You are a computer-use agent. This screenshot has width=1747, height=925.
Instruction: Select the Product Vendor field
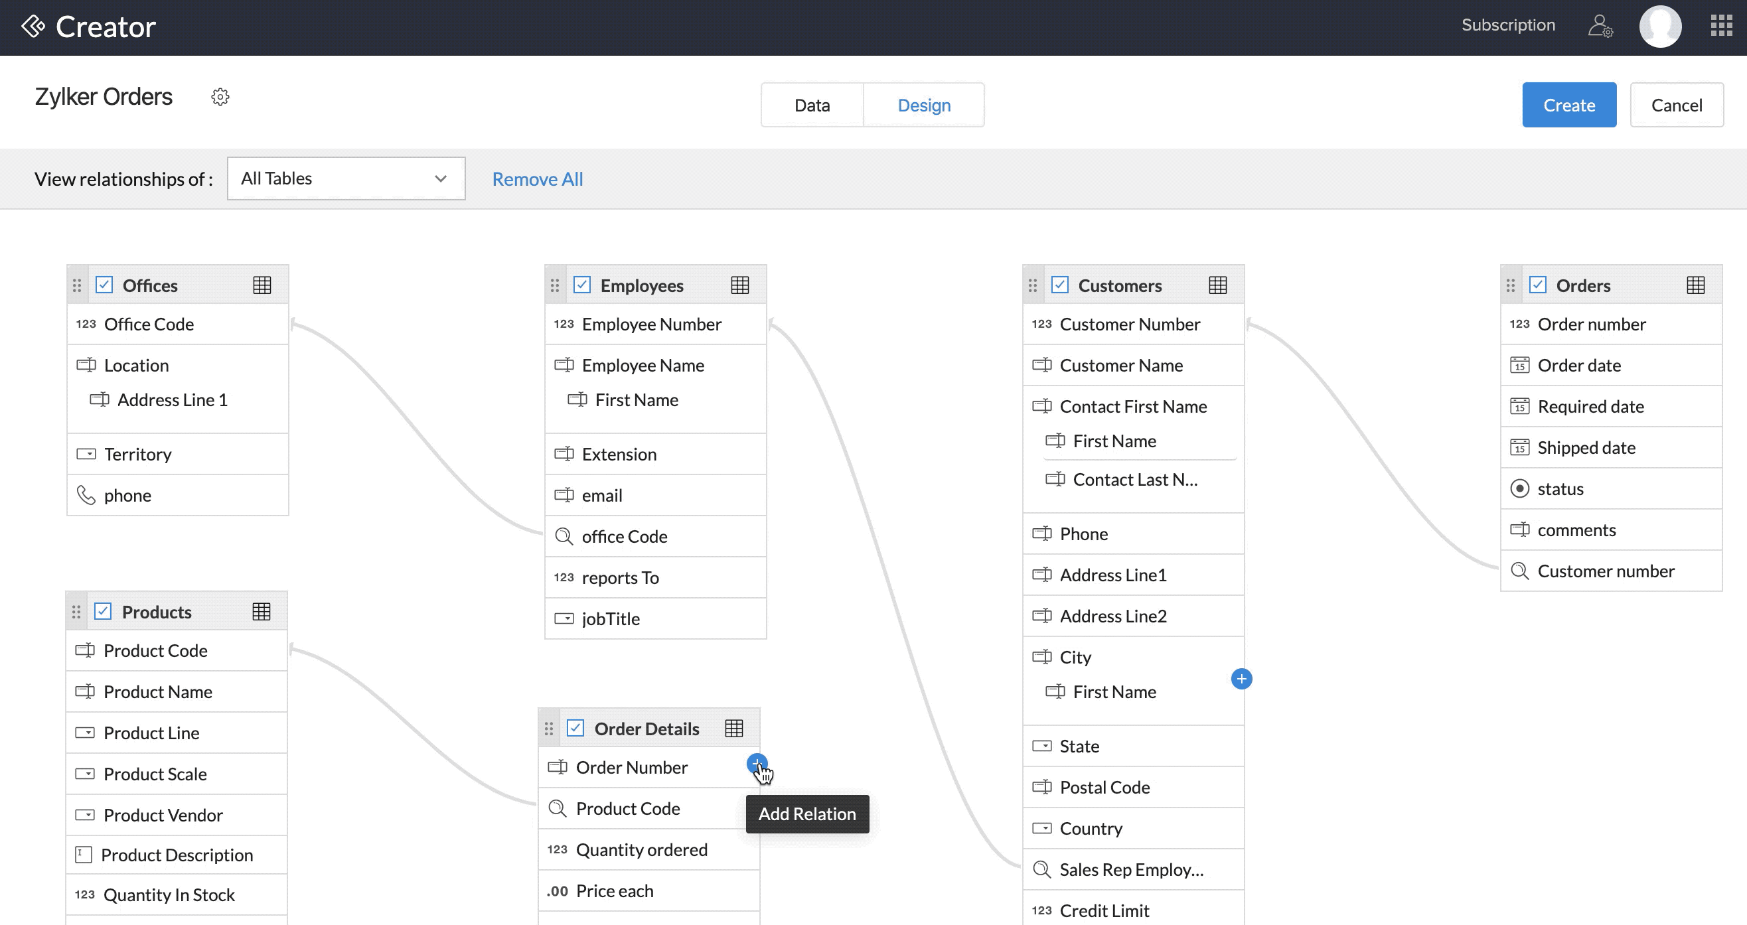click(x=177, y=815)
